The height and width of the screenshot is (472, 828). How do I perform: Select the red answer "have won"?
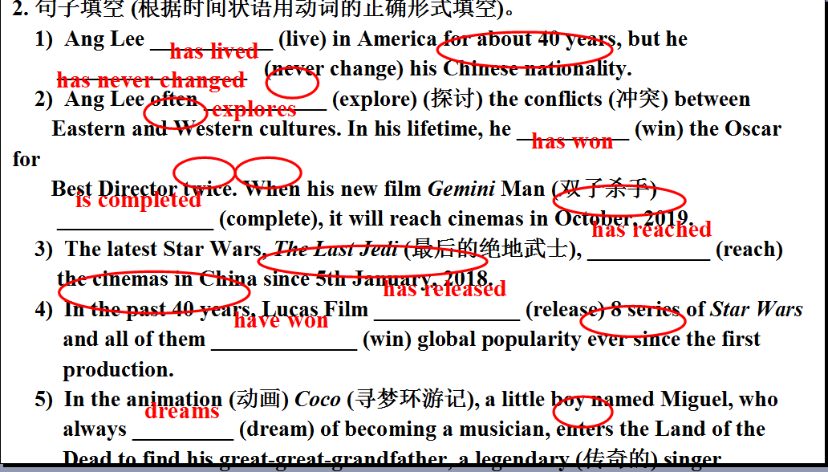(x=281, y=321)
